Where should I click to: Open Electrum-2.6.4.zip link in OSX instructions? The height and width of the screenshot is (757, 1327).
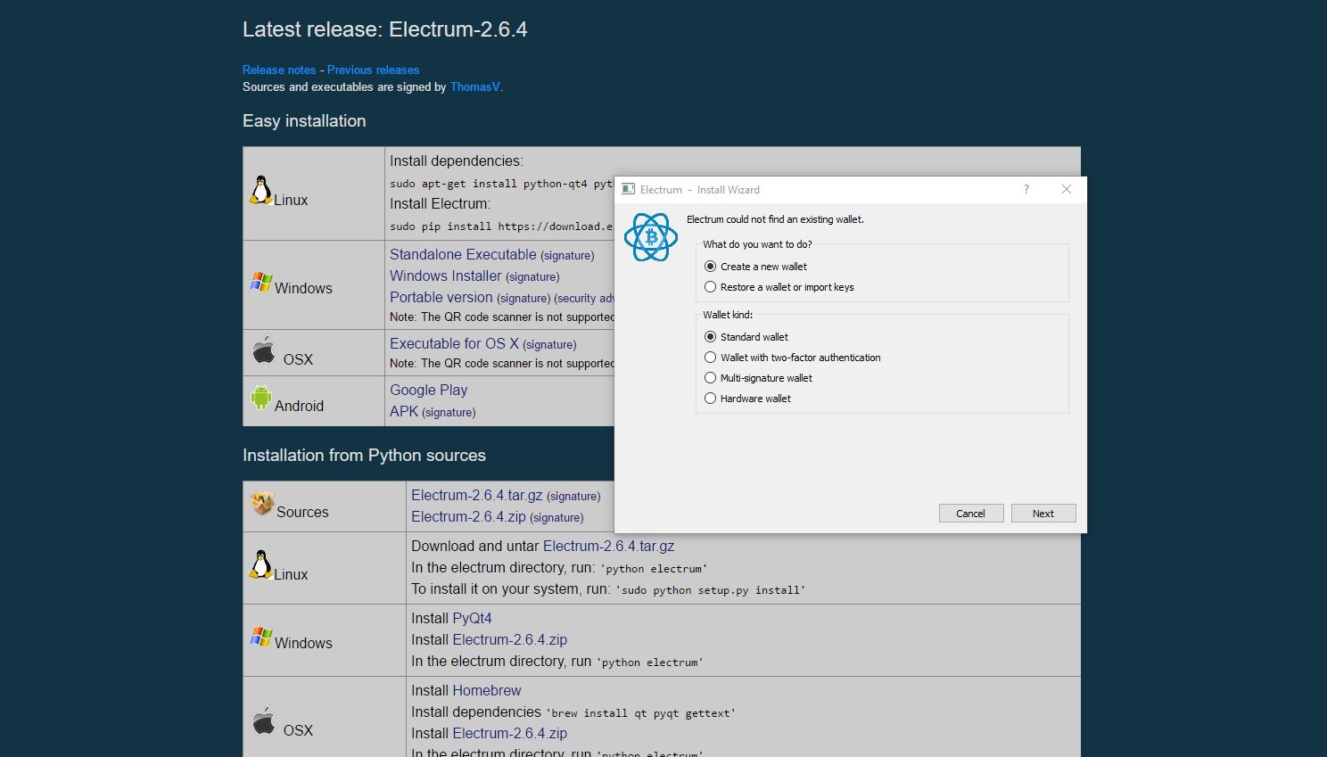(510, 733)
